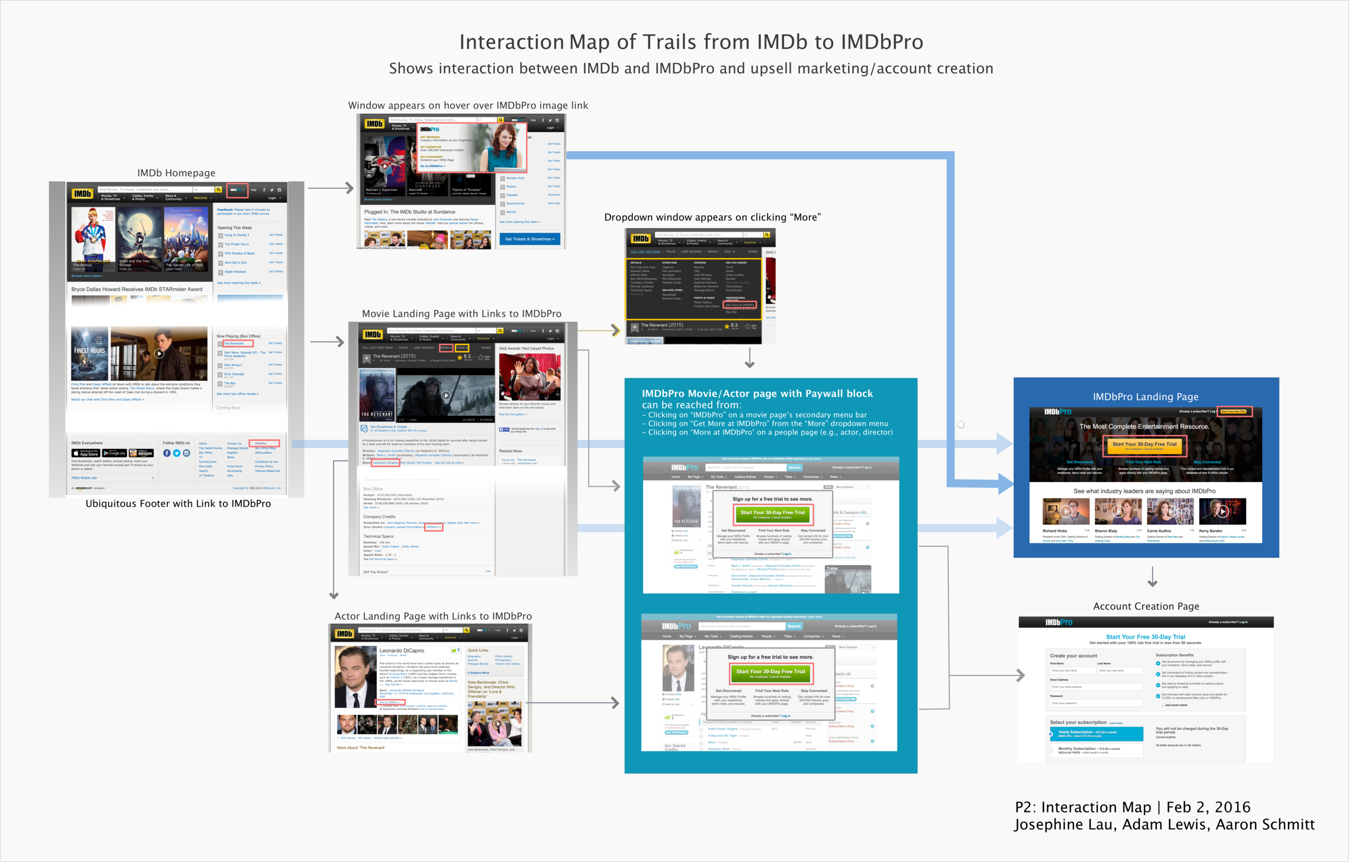The height and width of the screenshot is (862, 1349).
Task: Click the App Store badge under IMDb Everywhere
Action: coord(85,453)
